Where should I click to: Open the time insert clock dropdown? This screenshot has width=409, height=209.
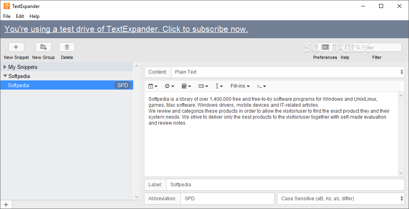(x=170, y=86)
